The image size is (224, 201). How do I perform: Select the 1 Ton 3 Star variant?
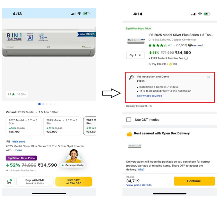click(23, 126)
